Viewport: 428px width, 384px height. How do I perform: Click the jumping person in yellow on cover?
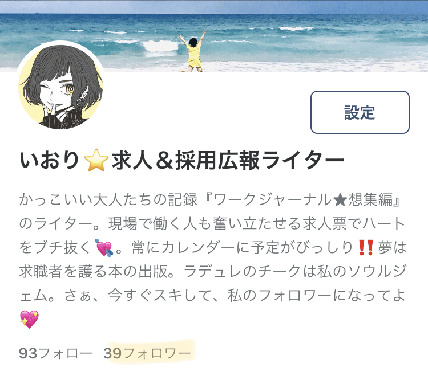point(192,52)
